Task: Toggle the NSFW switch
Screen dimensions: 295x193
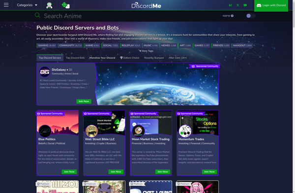Action: coord(251,16)
